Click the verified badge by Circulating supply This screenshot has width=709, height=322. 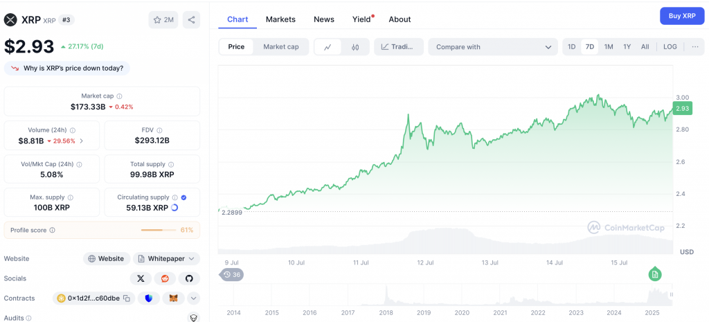[183, 197]
